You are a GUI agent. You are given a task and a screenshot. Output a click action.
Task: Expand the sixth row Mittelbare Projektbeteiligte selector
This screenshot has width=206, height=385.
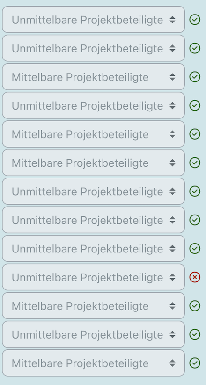93,163
